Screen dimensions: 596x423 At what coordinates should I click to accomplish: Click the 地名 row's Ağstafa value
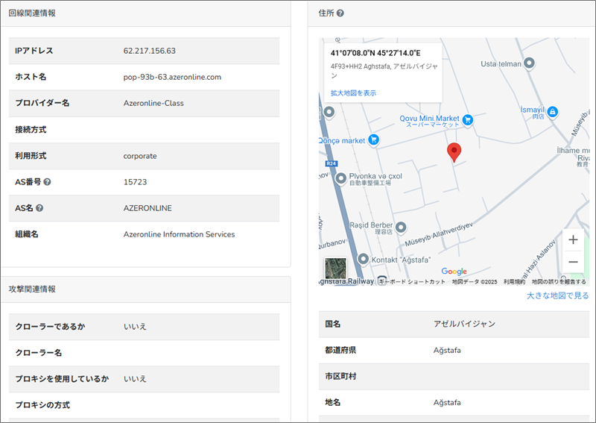[x=447, y=402]
